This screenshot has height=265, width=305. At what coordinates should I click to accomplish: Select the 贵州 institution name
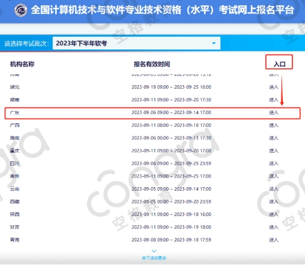pyautogui.click(x=14, y=176)
